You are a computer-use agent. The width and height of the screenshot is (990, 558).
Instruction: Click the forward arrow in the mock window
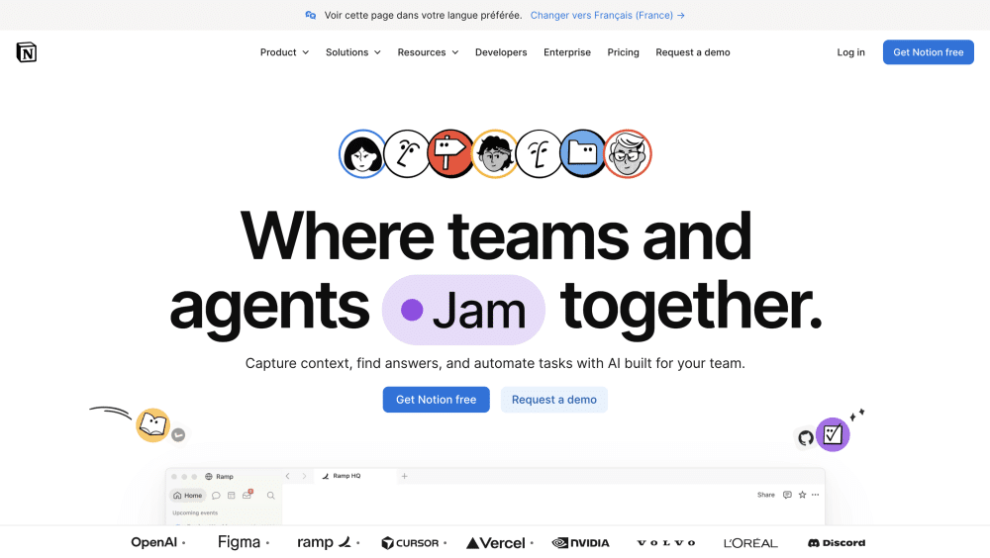tap(304, 476)
